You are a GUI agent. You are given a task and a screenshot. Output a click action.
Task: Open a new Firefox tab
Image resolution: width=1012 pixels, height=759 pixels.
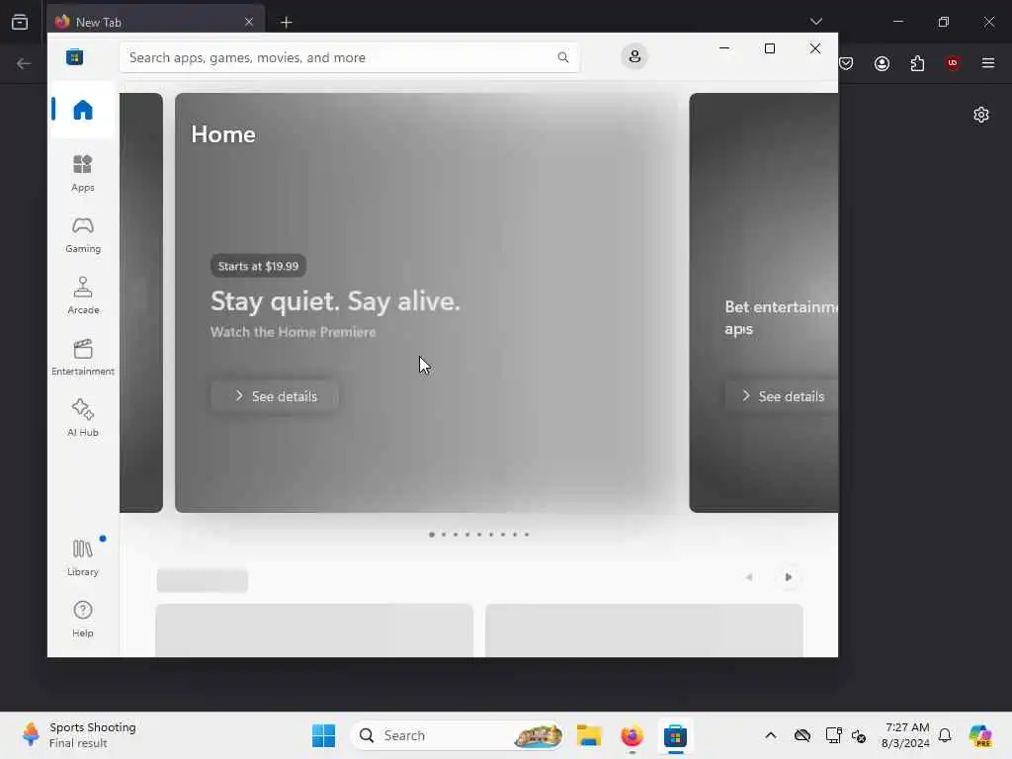[x=287, y=23]
